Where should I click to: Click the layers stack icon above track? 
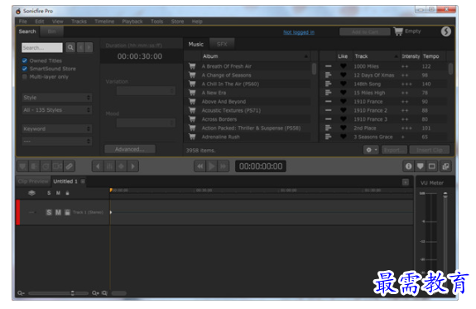tap(31, 193)
